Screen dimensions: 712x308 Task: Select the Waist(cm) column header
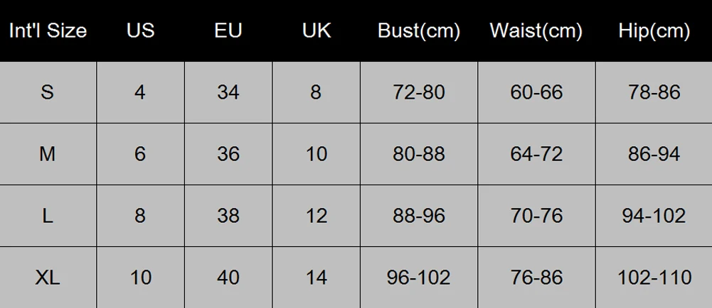[536, 31]
